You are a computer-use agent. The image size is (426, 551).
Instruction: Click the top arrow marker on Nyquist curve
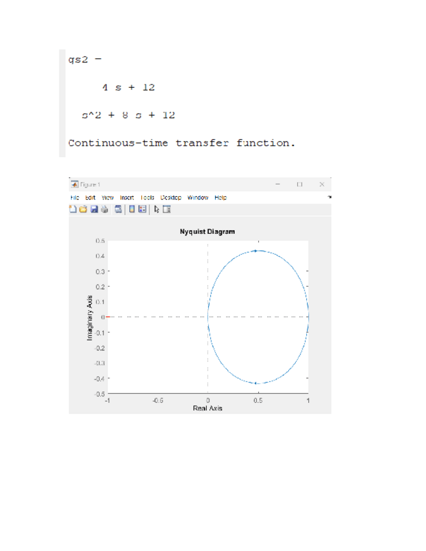[x=256, y=251]
